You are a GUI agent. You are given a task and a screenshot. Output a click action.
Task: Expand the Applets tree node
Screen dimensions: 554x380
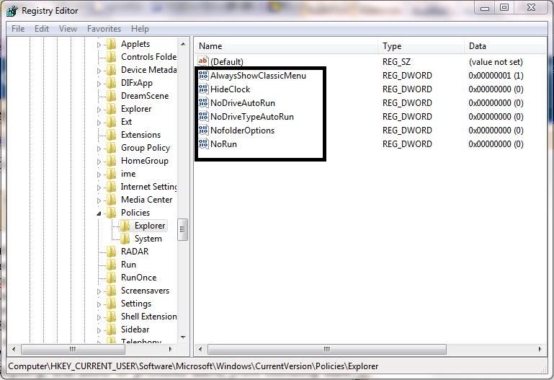[x=100, y=44]
